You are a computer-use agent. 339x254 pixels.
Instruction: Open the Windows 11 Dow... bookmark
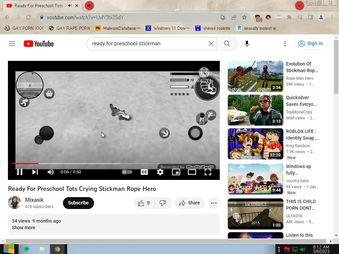(168, 28)
